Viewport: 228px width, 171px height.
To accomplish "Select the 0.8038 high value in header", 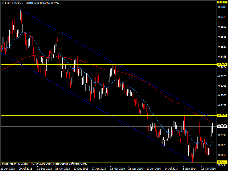I will 38,3.
